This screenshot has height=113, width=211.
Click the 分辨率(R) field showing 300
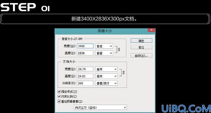pyautogui.click(x=85, y=83)
